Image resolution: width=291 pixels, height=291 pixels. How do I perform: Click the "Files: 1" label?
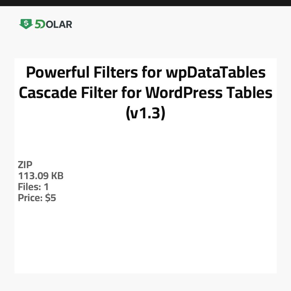click(33, 187)
